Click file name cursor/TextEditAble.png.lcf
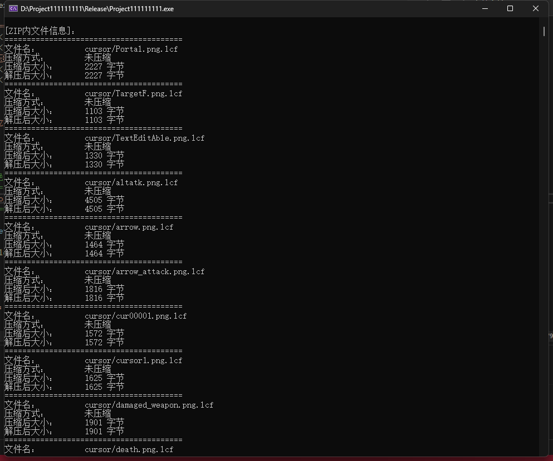Viewport: 553px width, 461px height. click(x=145, y=138)
